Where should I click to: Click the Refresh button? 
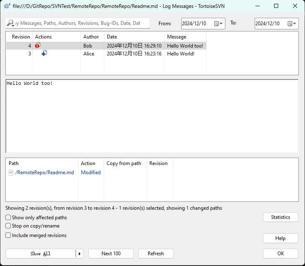[x=156, y=254]
